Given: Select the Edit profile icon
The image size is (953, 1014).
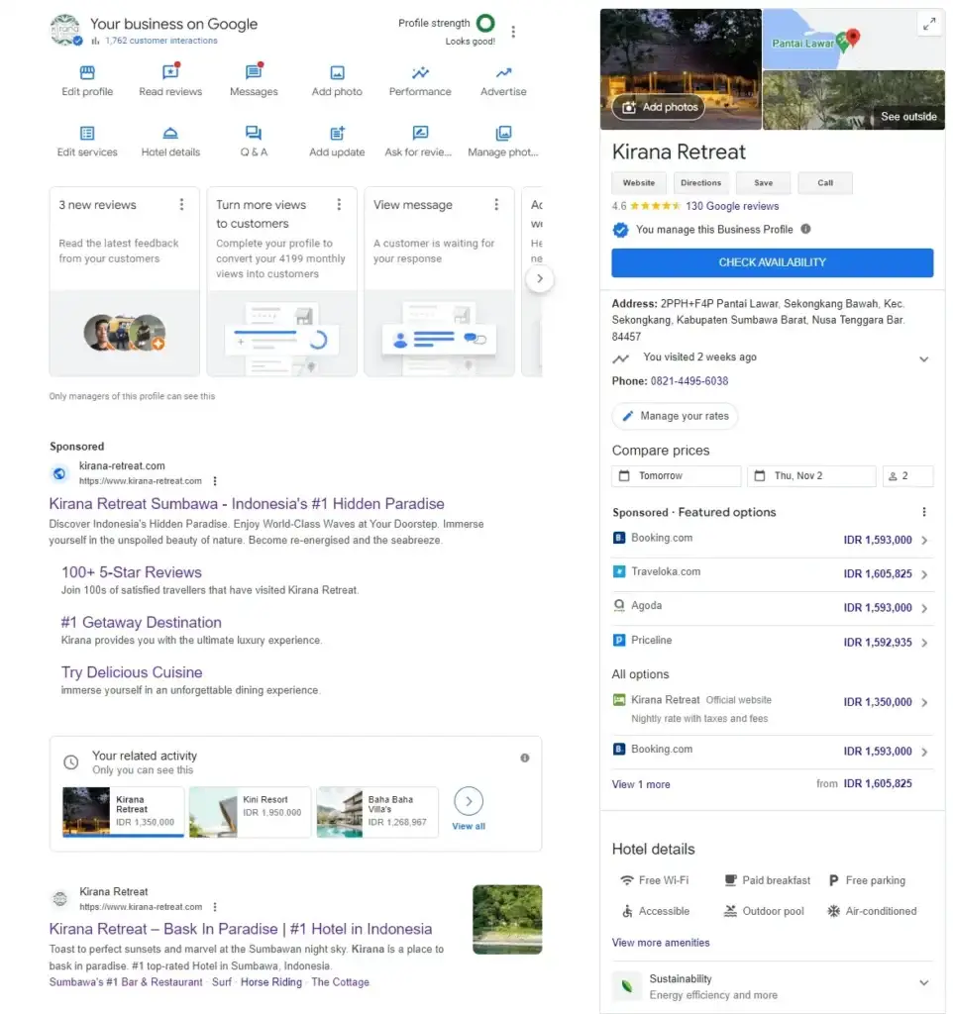Looking at the screenshot, I should point(86,73).
